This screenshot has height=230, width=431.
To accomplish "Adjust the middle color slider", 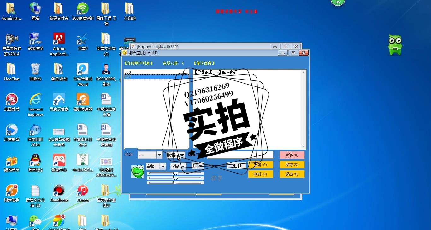I will coord(175,178).
